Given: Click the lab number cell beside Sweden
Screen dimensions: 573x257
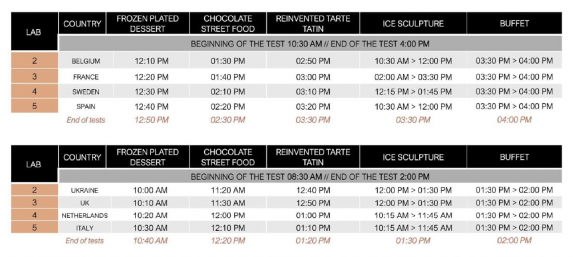Looking at the screenshot, I should (x=34, y=91).
